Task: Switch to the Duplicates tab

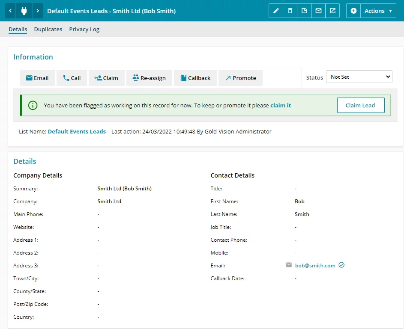Action: coord(48,30)
